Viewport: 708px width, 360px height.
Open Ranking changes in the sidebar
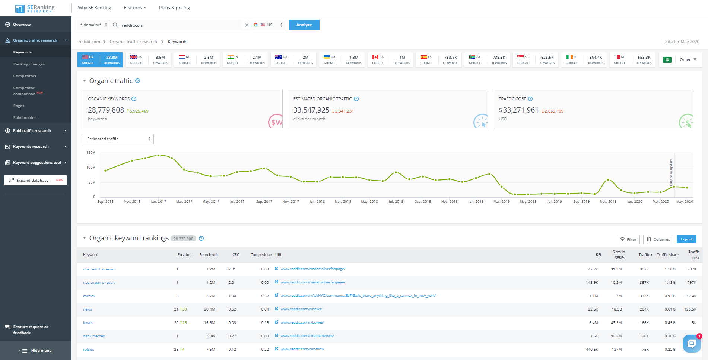click(x=29, y=64)
